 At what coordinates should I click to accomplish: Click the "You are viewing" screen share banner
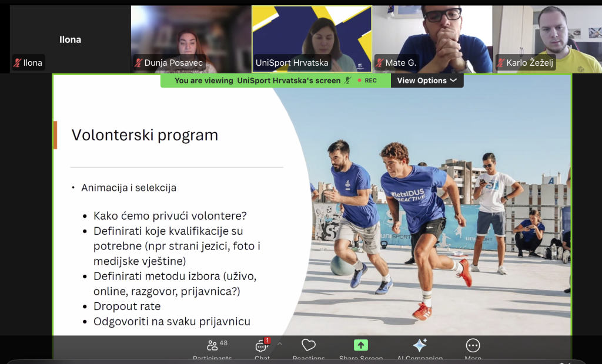pos(257,80)
